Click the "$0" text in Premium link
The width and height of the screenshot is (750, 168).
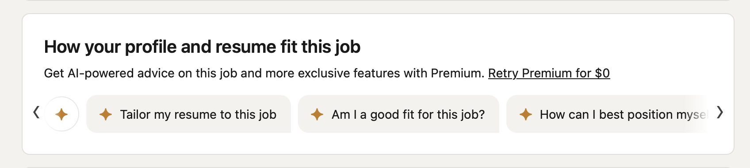(x=602, y=73)
